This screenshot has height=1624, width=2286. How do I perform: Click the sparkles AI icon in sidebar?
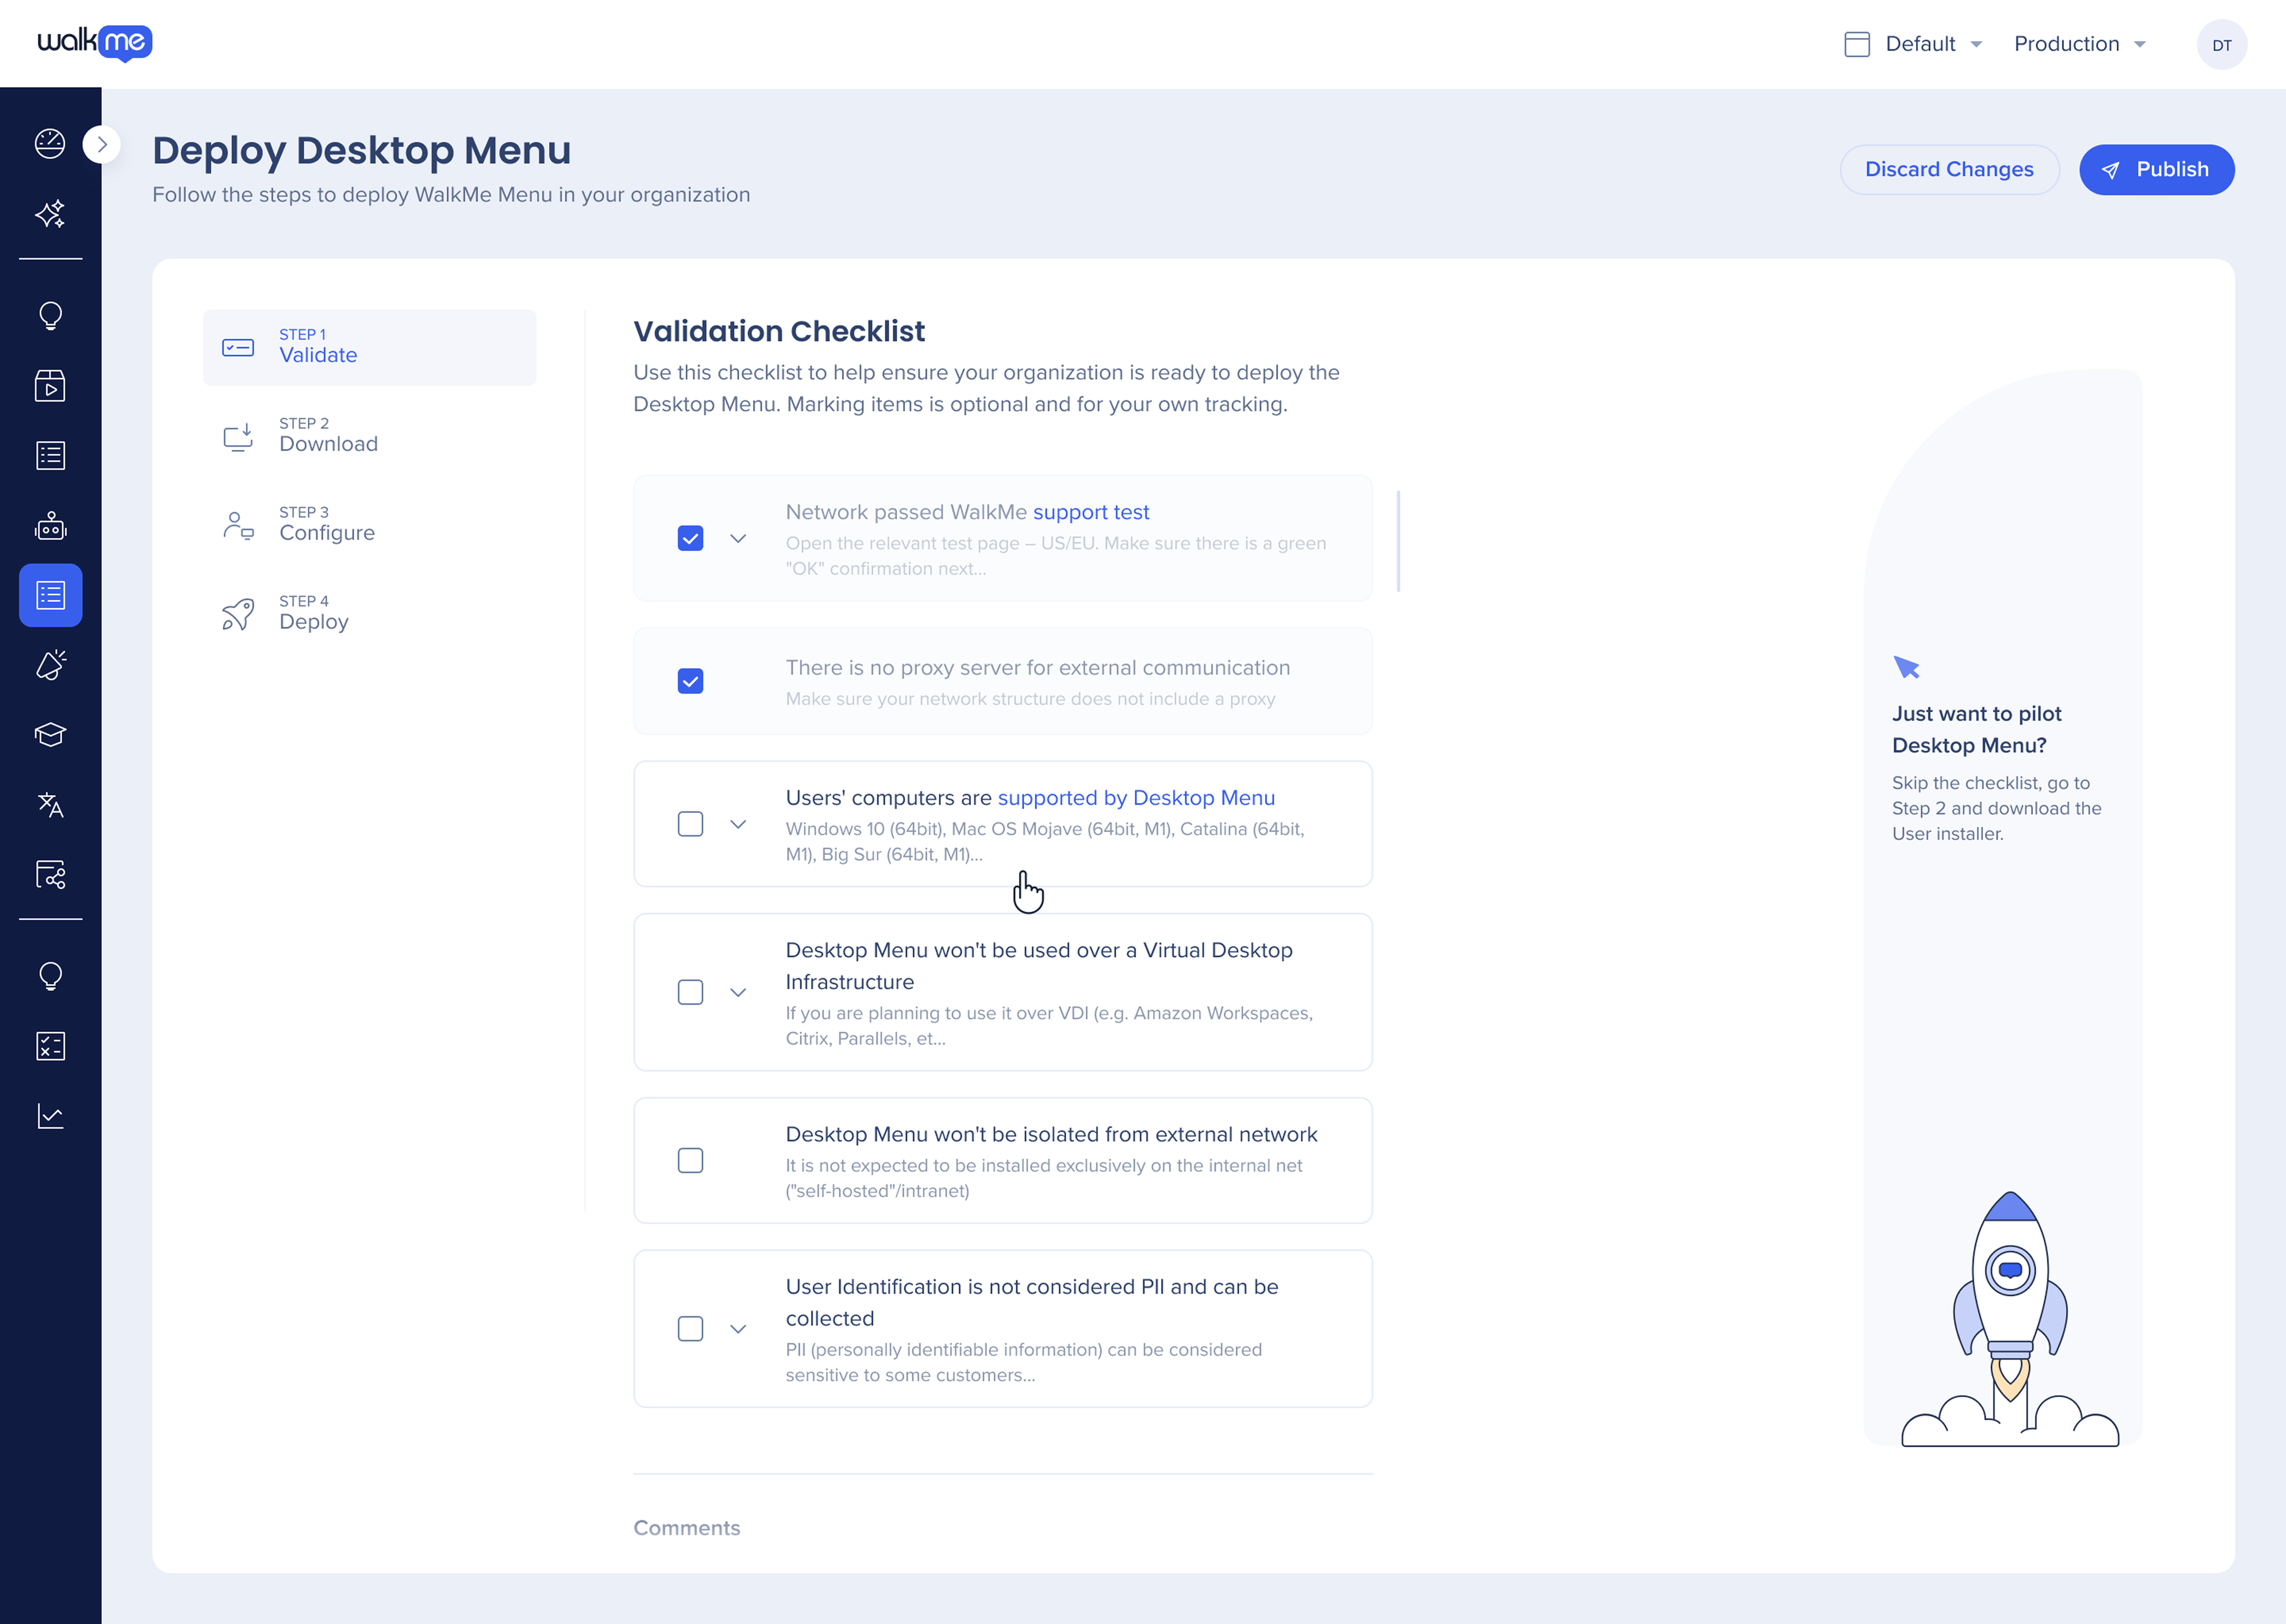click(x=50, y=214)
